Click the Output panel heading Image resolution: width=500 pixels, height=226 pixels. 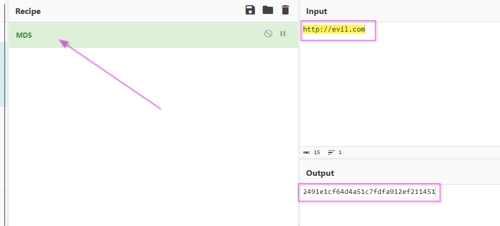(x=320, y=173)
